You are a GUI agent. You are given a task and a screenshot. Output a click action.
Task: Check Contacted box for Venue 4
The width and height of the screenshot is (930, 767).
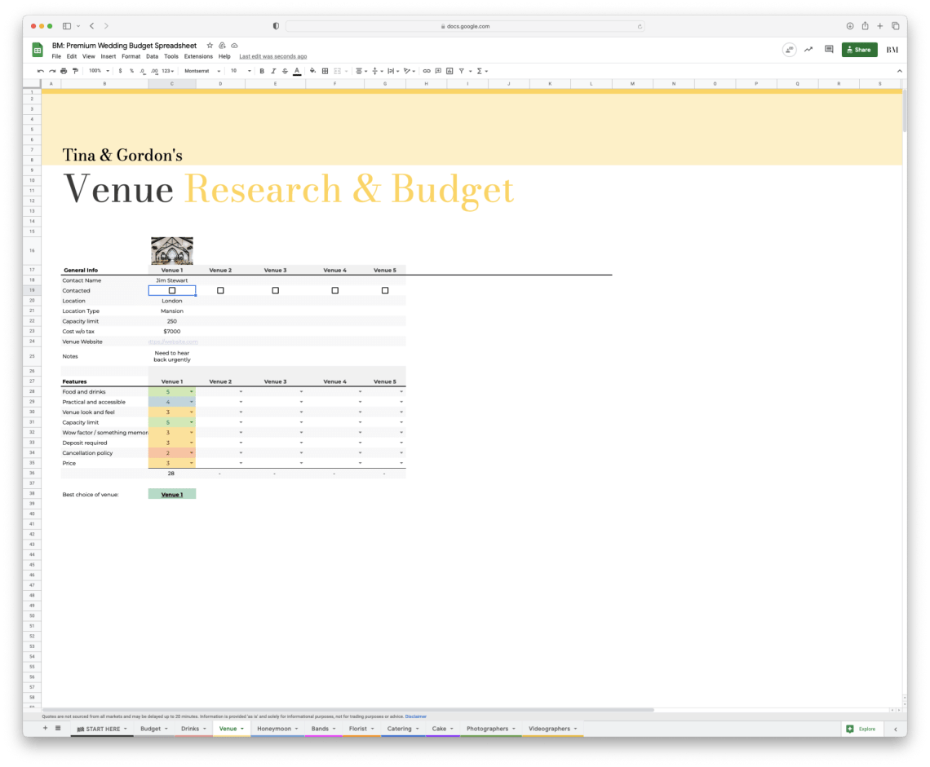click(335, 290)
